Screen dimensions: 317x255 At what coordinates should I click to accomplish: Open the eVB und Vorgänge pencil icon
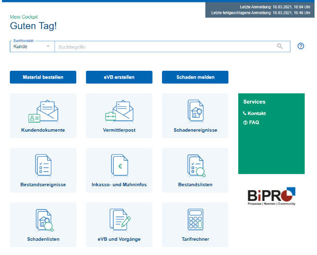coord(119,220)
